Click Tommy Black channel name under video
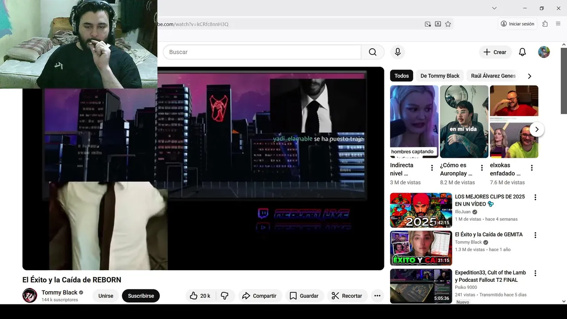The width and height of the screenshot is (567, 319). point(59,292)
